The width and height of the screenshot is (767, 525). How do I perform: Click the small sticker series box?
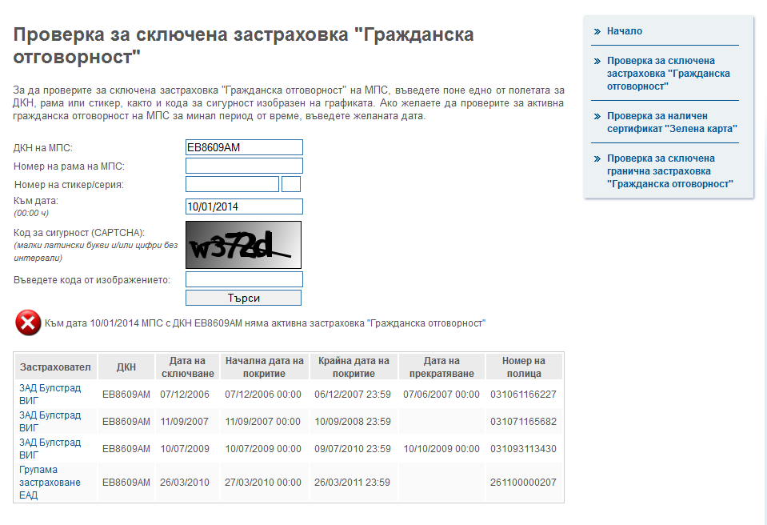(x=291, y=185)
